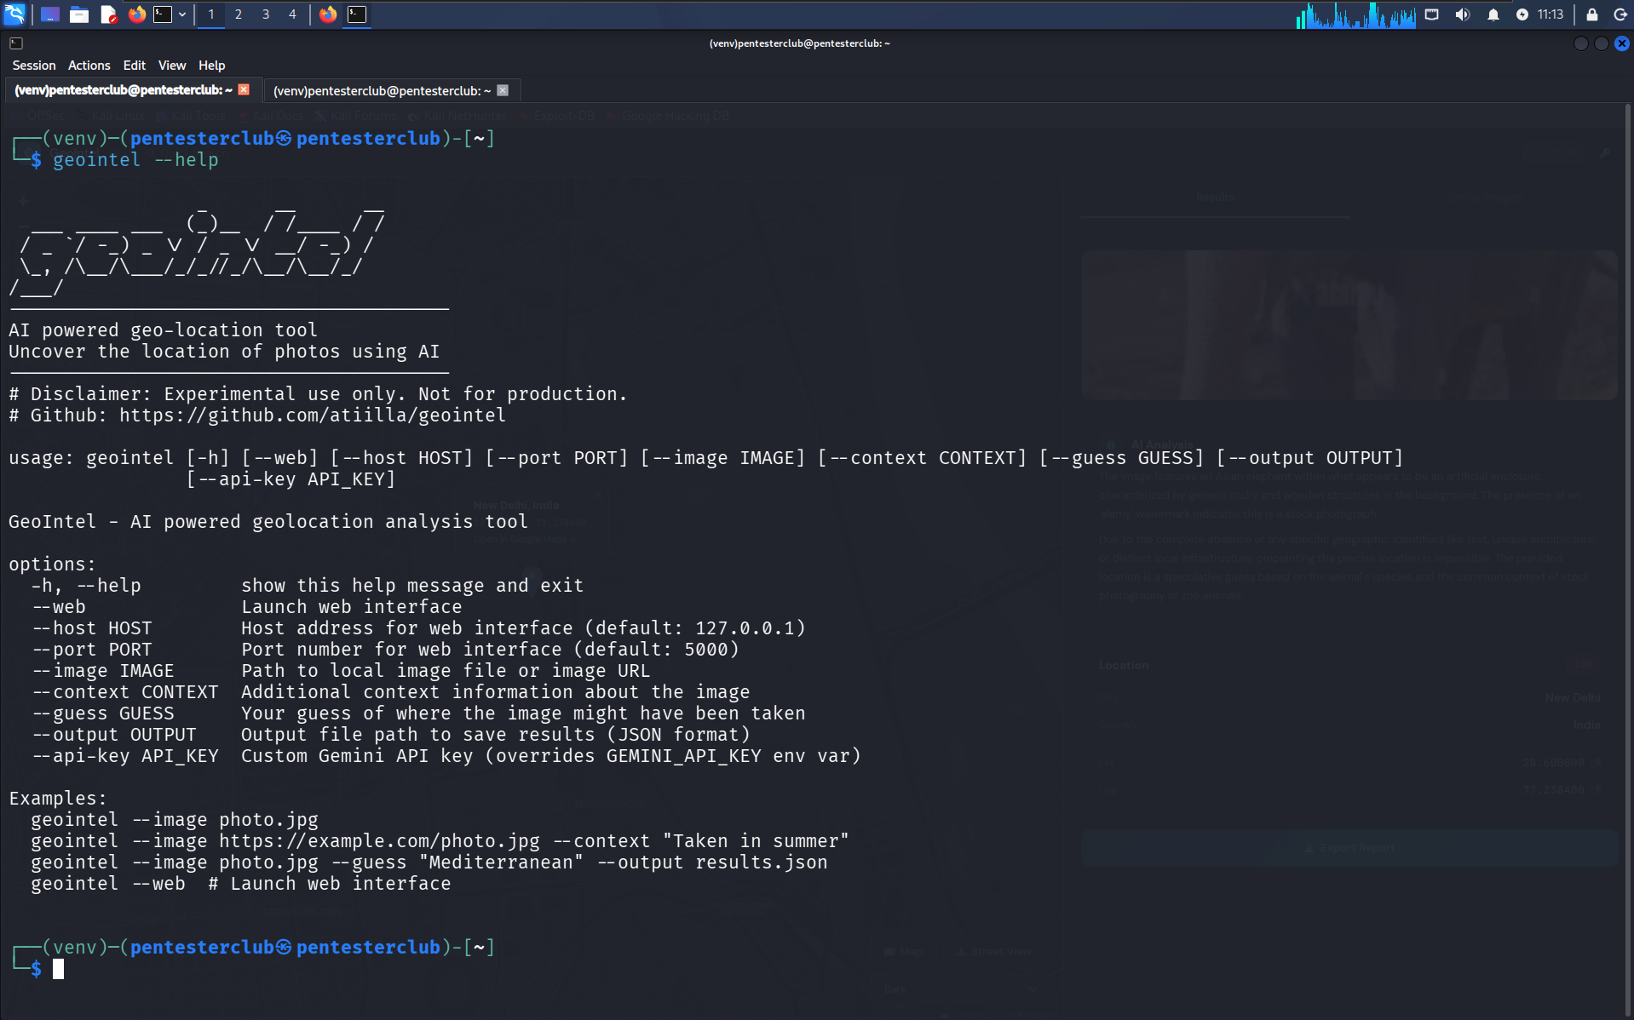Open the volume control tray icon
The height and width of the screenshot is (1020, 1634).
pyautogui.click(x=1463, y=14)
